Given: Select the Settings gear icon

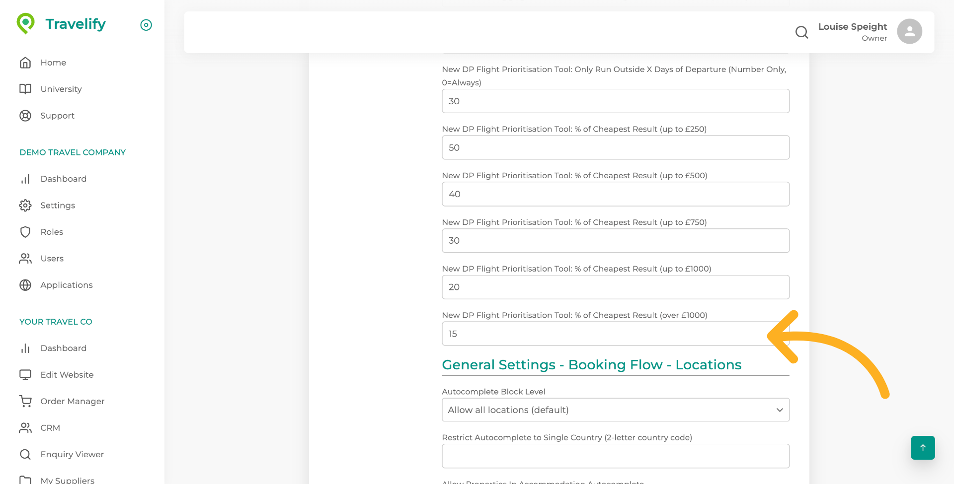Looking at the screenshot, I should [x=26, y=206].
